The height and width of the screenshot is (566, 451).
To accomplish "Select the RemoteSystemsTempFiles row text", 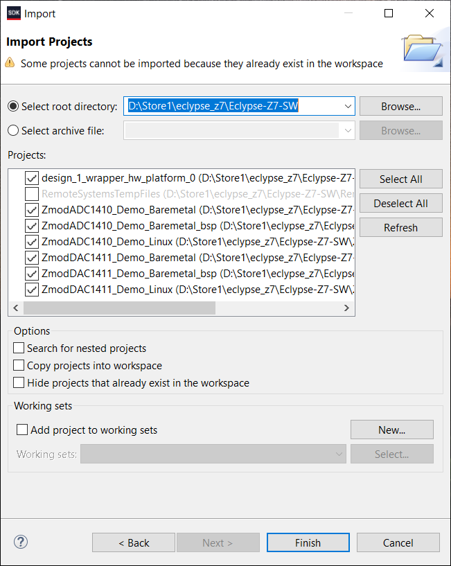I will [x=197, y=194].
